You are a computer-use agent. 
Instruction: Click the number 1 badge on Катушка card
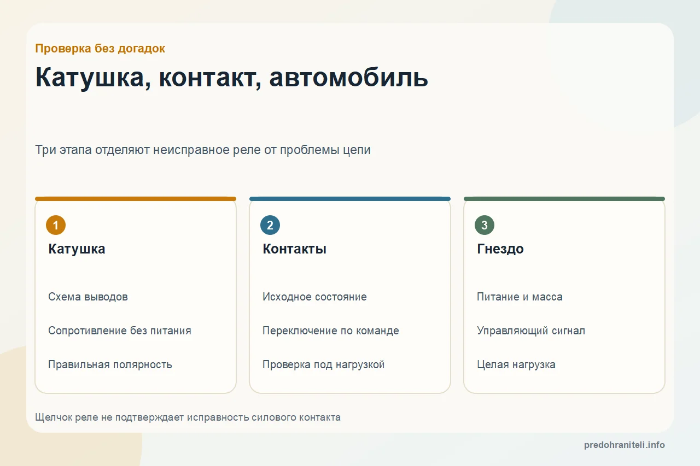click(x=56, y=225)
